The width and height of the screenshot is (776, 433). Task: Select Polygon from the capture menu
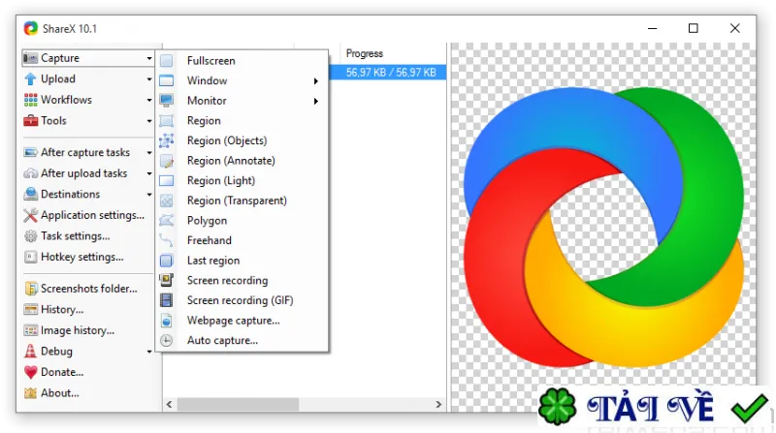coord(242,221)
